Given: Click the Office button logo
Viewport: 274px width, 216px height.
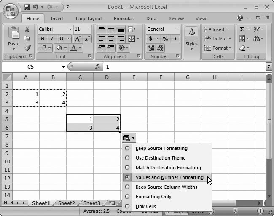Looking at the screenshot, I should pyautogui.click(x=10, y=10).
